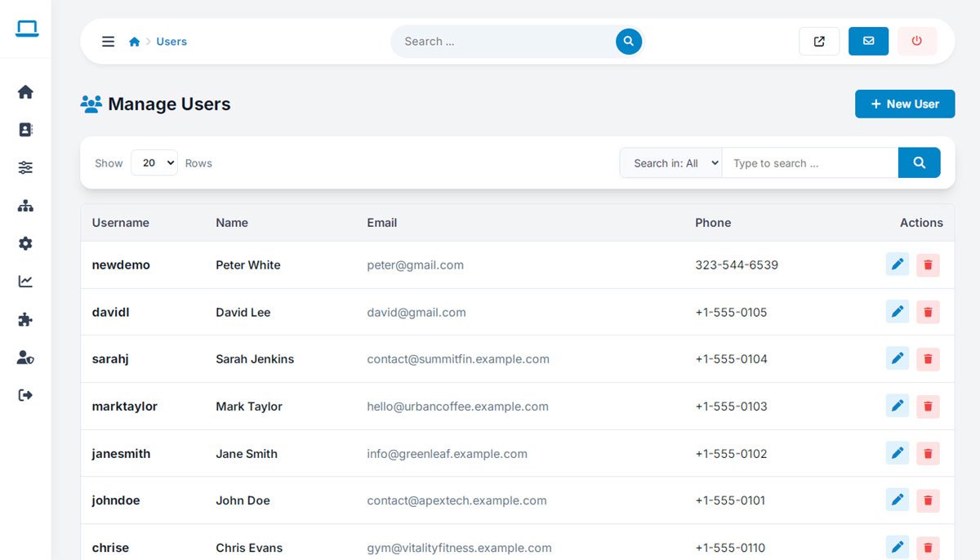Click the phone number 323-544-6539
The width and height of the screenshot is (980, 560).
click(x=737, y=265)
